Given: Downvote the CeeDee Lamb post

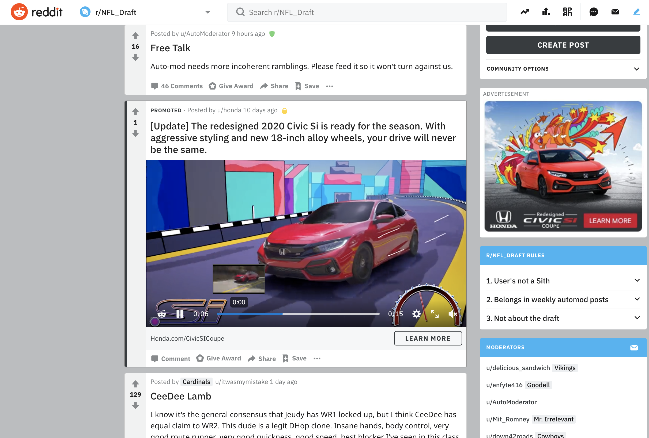Looking at the screenshot, I should coord(135,405).
